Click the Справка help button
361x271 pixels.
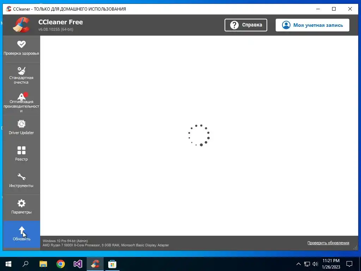(246, 25)
